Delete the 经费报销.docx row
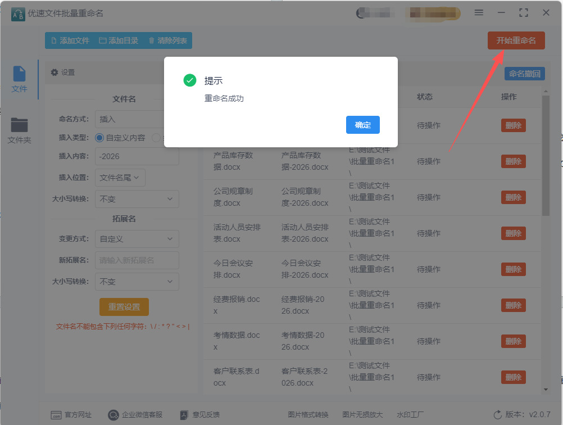 (x=513, y=305)
